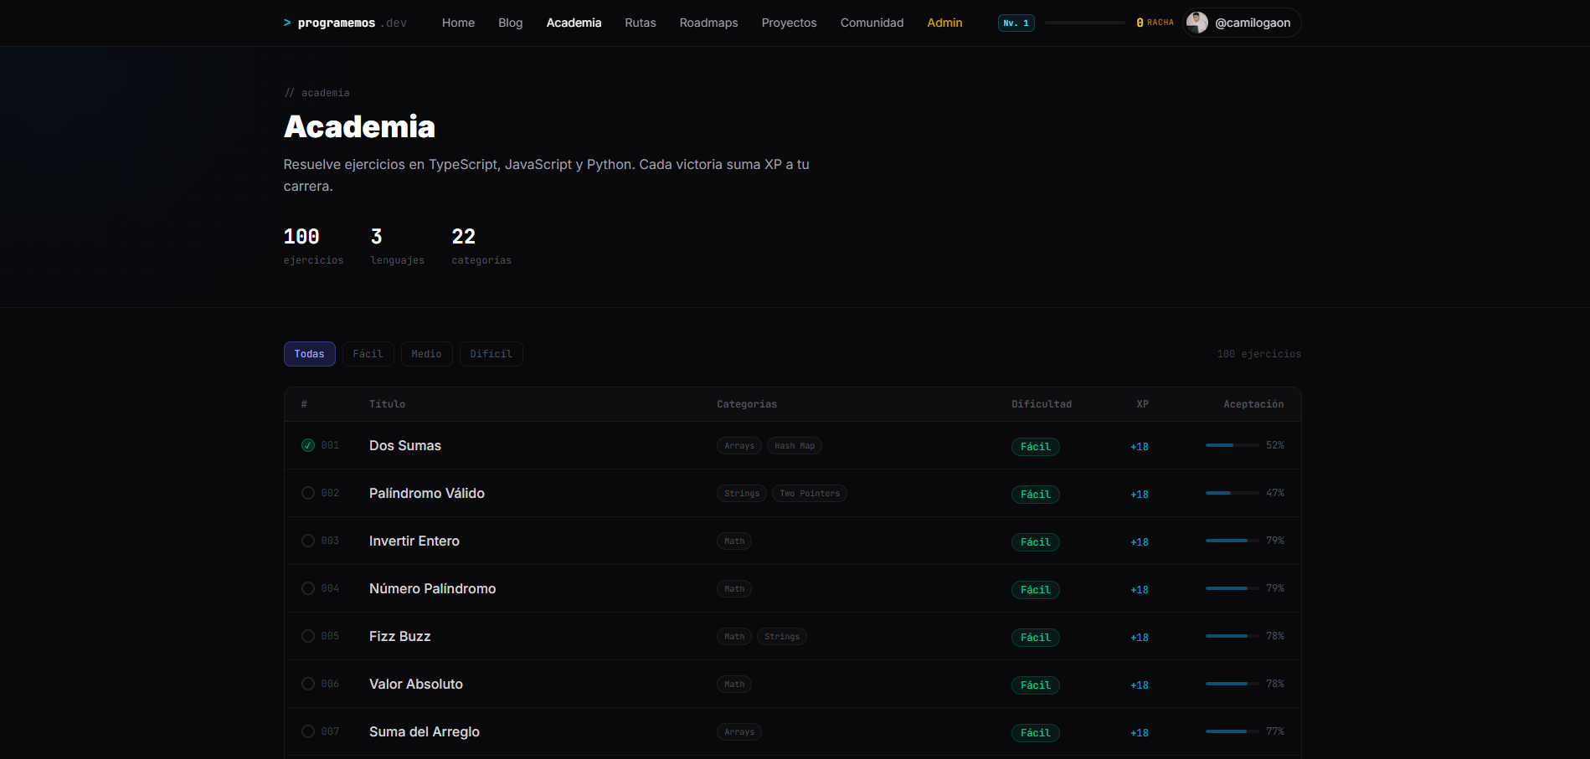Click the Hash Map category tag
1590x759 pixels.
click(x=795, y=446)
